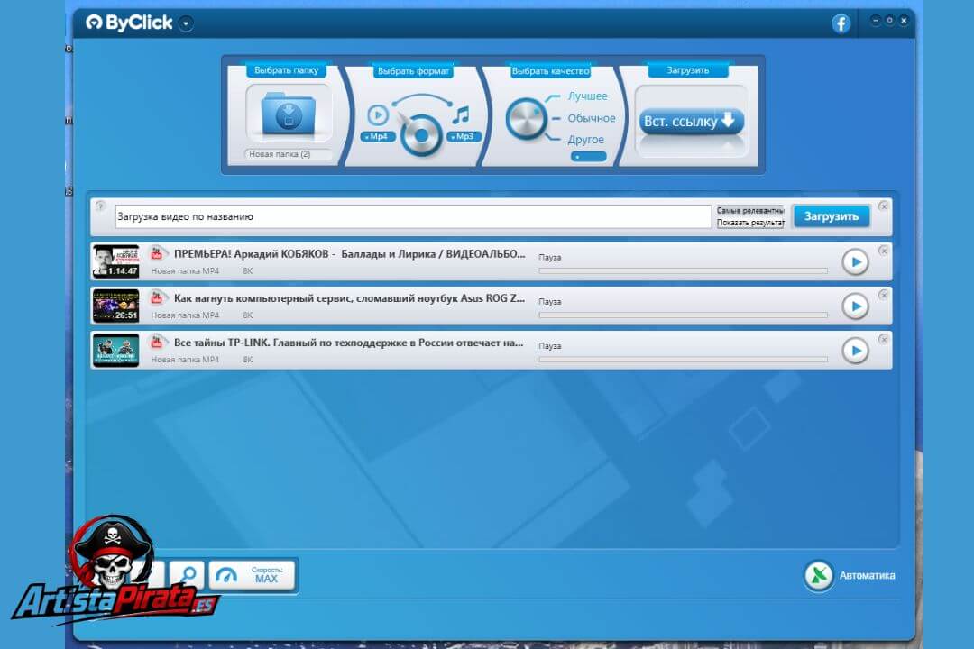Open the 'Скорость: MAX' speed limiter

click(x=252, y=575)
